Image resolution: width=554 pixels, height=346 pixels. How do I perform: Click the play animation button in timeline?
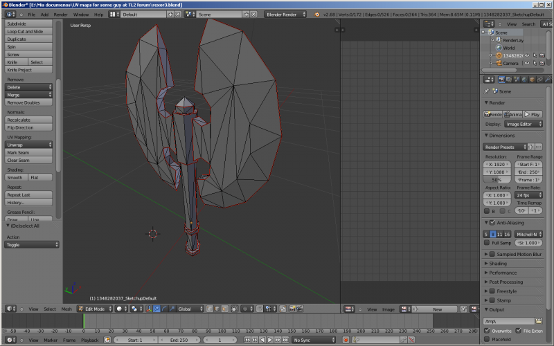[270, 340]
